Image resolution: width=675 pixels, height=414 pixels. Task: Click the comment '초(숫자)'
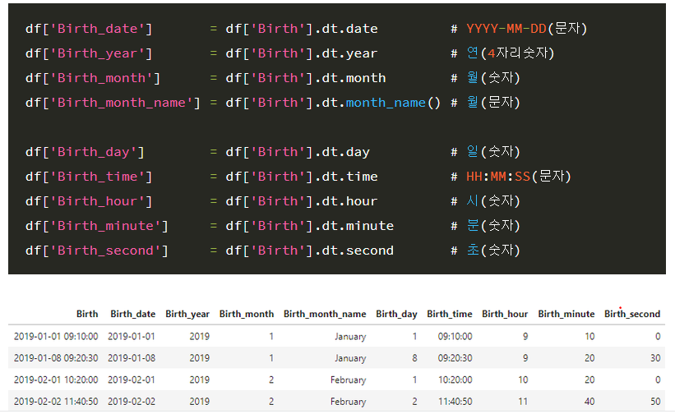coord(493,251)
